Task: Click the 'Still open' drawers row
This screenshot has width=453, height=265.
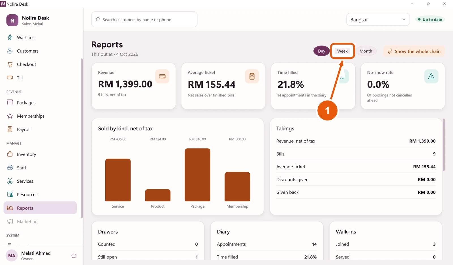Action: (x=148, y=257)
